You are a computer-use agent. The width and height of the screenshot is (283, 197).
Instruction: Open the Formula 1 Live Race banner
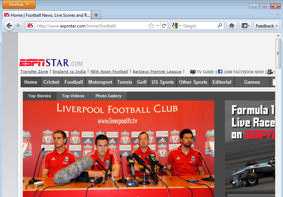pyautogui.click(x=250, y=145)
